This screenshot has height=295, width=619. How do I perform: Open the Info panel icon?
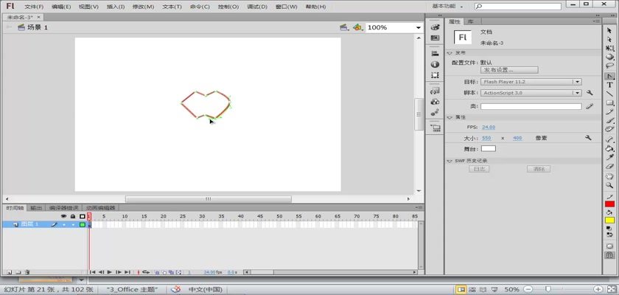click(435, 64)
